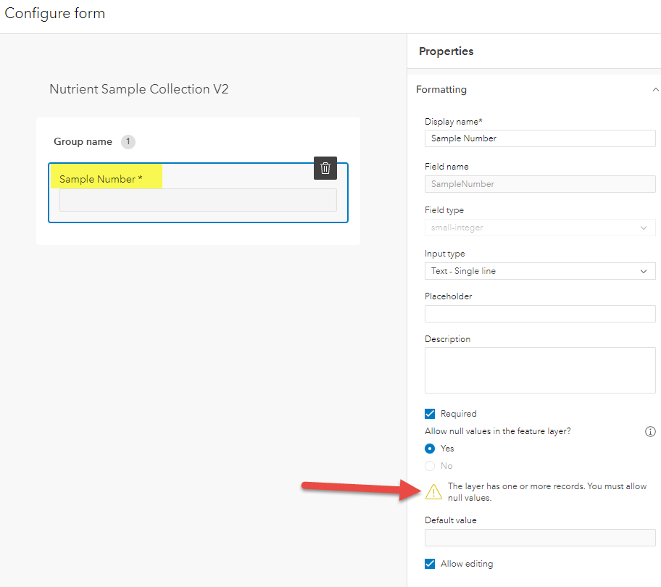Click the Sample Number form input box
The width and height of the screenshot is (661, 587).
click(198, 200)
